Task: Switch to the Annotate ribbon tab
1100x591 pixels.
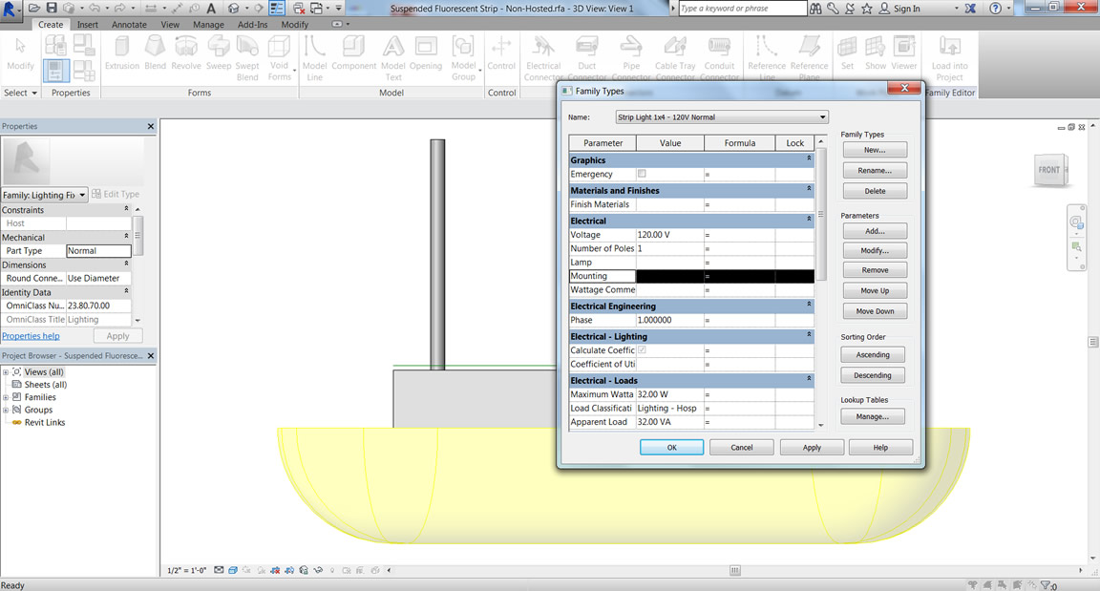Action: click(129, 25)
